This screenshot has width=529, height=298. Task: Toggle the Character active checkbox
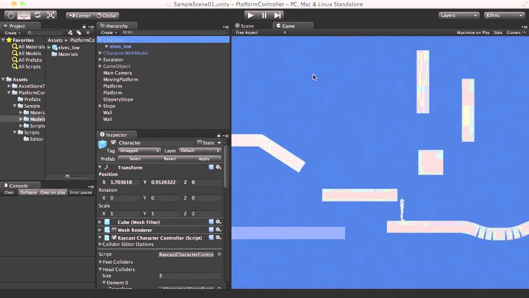113,142
